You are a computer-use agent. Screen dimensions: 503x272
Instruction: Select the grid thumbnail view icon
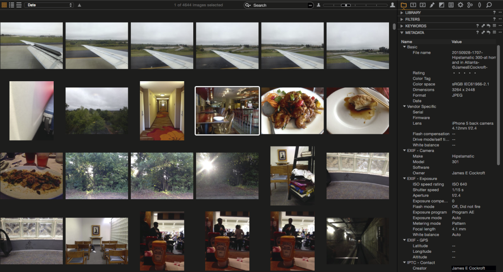click(4, 5)
